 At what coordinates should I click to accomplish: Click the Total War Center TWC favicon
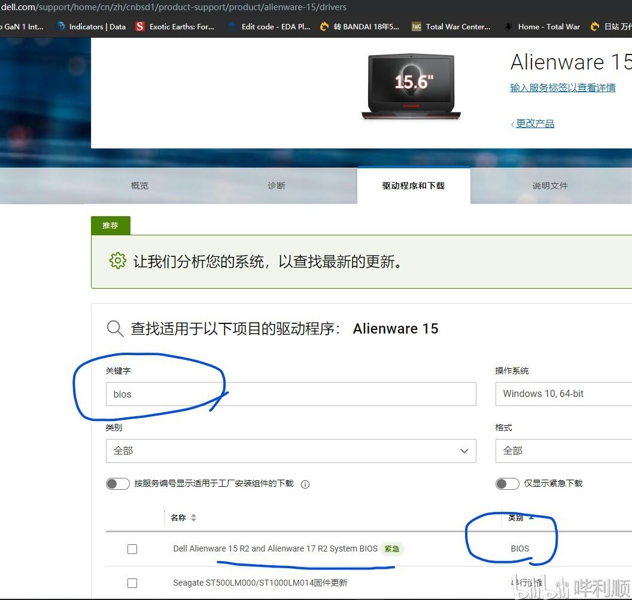click(x=416, y=26)
